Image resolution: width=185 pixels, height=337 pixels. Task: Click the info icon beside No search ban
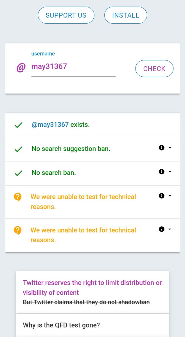(161, 172)
